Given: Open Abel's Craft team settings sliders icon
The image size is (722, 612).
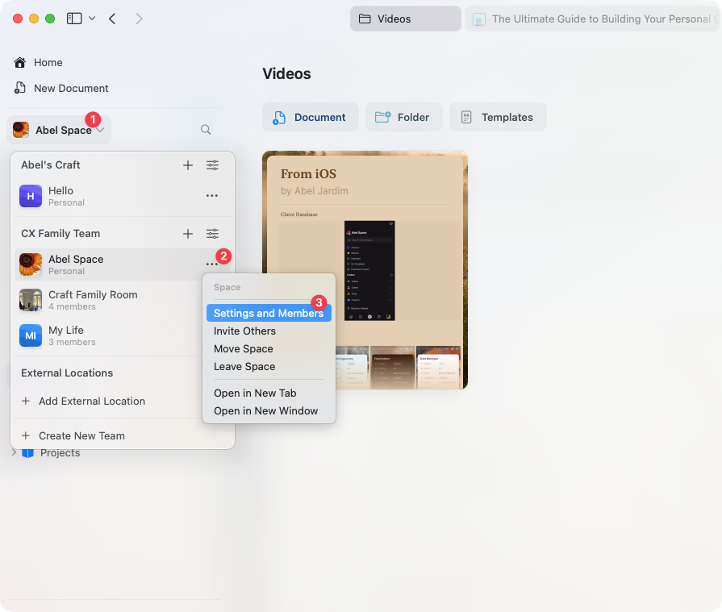Looking at the screenshot, I should pyautogui.click(x=212, y=165).
